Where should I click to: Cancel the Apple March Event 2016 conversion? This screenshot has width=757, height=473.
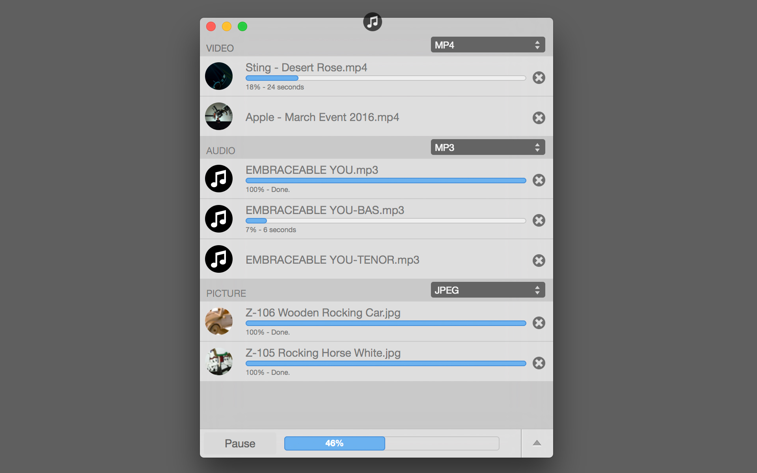pos(539,118)
